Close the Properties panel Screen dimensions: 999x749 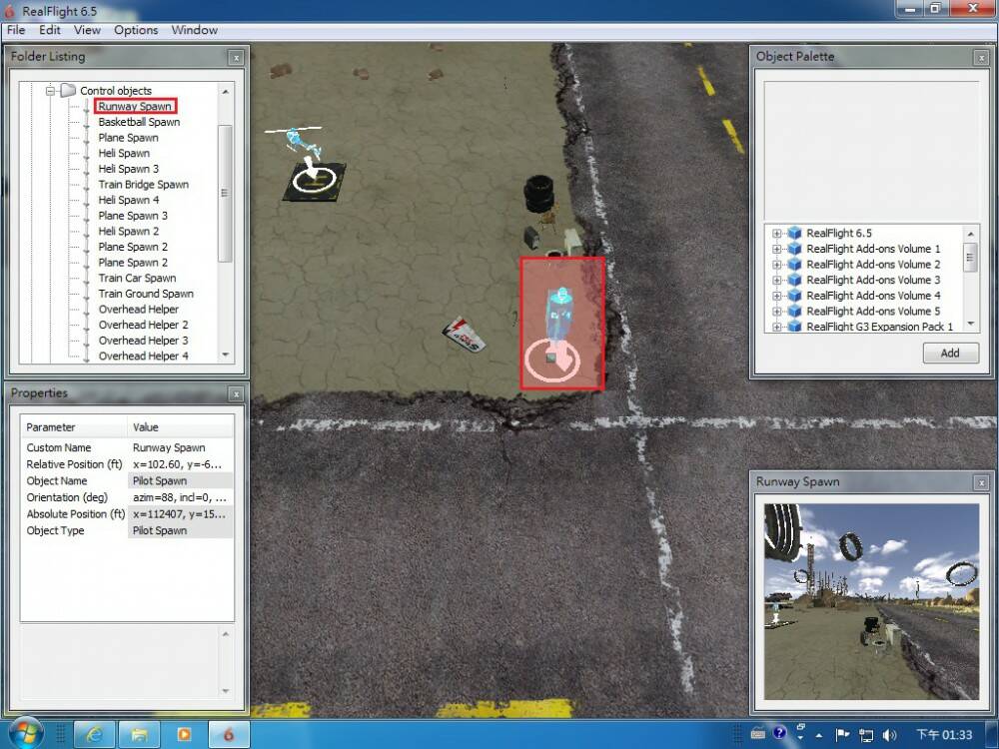click(236, 394)
